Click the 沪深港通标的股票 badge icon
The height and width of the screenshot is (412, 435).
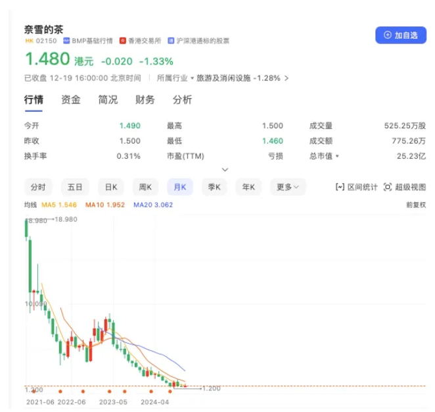(x=171, y=41)
